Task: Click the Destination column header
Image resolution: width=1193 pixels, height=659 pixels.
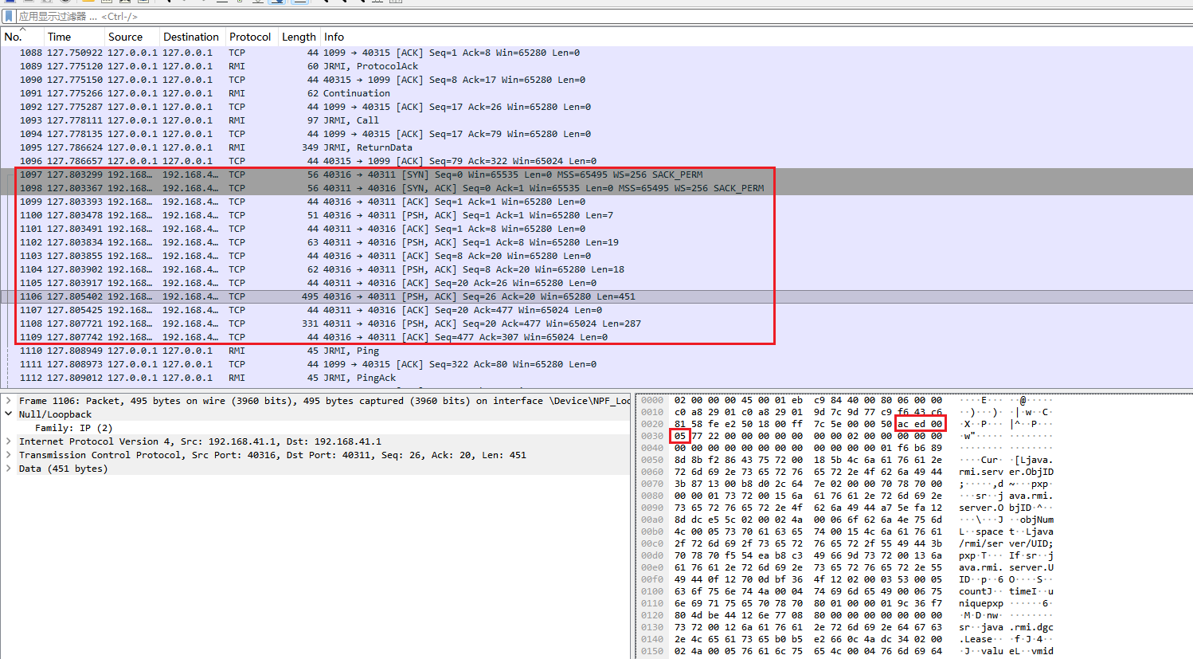Action: tap(190, 37)
